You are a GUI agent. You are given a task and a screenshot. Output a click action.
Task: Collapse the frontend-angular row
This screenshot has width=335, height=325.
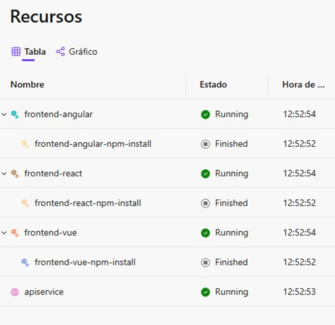pos(4,114)
